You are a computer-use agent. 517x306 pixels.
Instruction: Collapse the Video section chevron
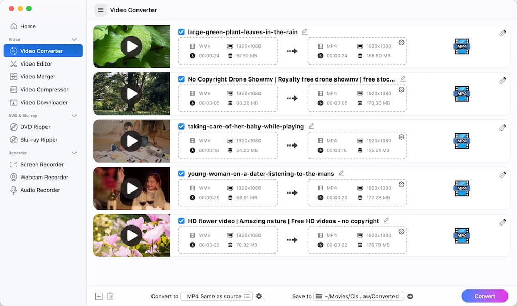click(x=74, y=40)
